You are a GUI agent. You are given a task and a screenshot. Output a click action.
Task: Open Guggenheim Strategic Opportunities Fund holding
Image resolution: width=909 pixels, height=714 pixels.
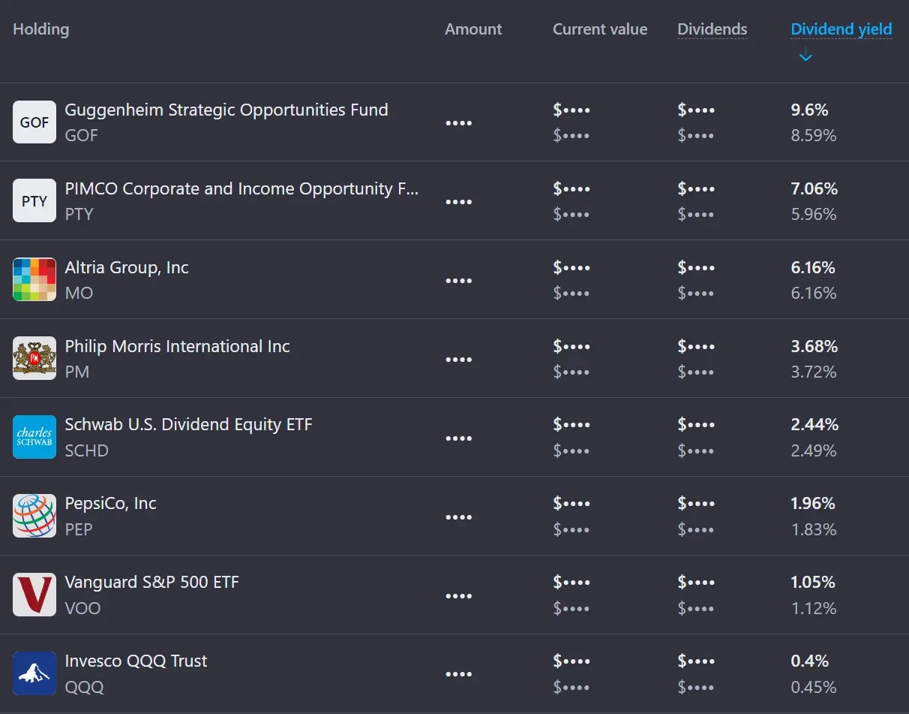(226, 110)
